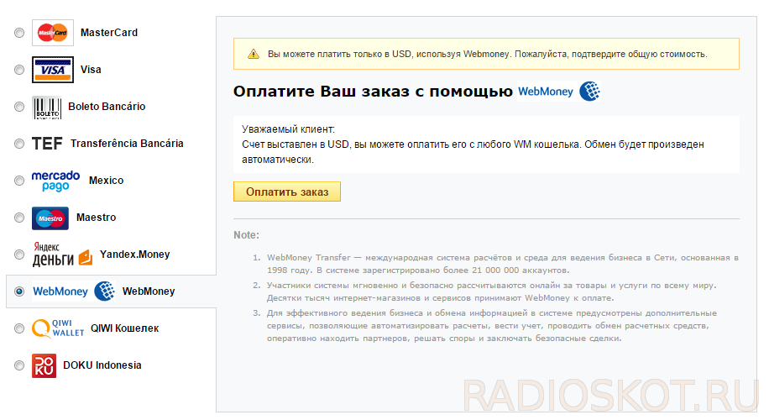
Task: Choose the Maestro radio button
Action: [x=19, y=218]
